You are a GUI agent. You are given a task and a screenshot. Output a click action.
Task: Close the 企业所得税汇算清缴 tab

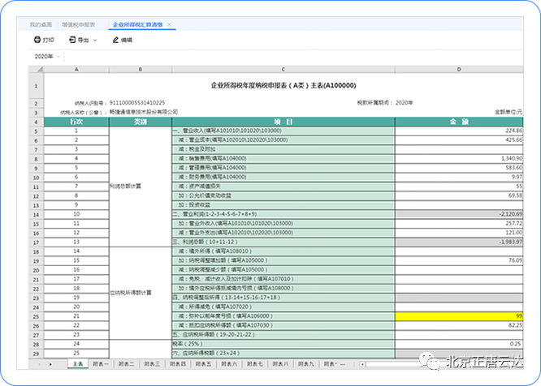[169, 24]
